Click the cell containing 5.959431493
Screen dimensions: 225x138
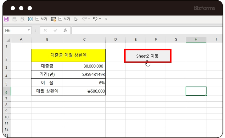(x=84, y=74)
